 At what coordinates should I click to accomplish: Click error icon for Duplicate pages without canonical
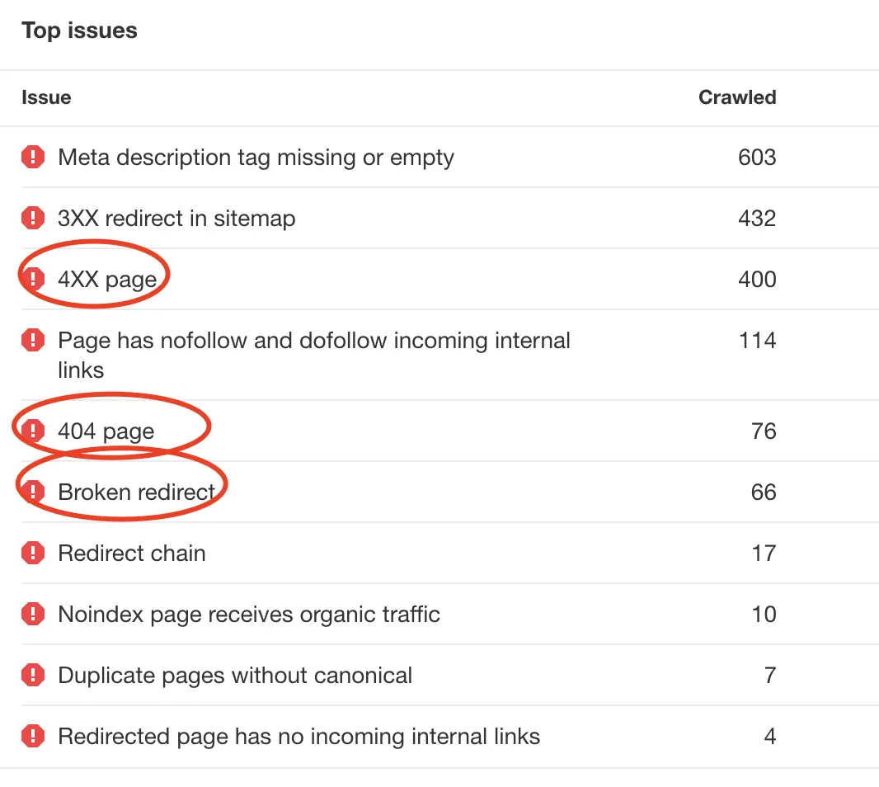[x=33, y=676]
